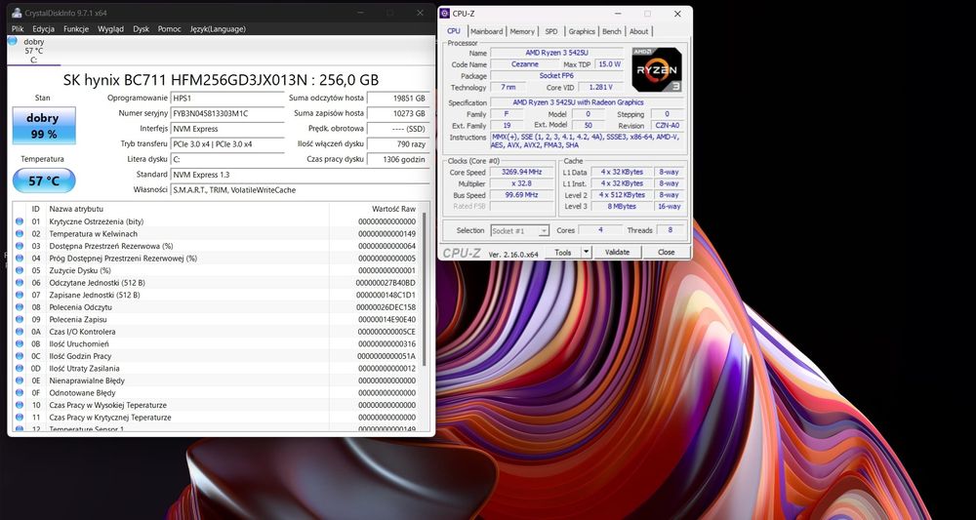Click the scrollbar of the SMART attribute list
Viewport: 976px width, 520px height.
(425, 289)
